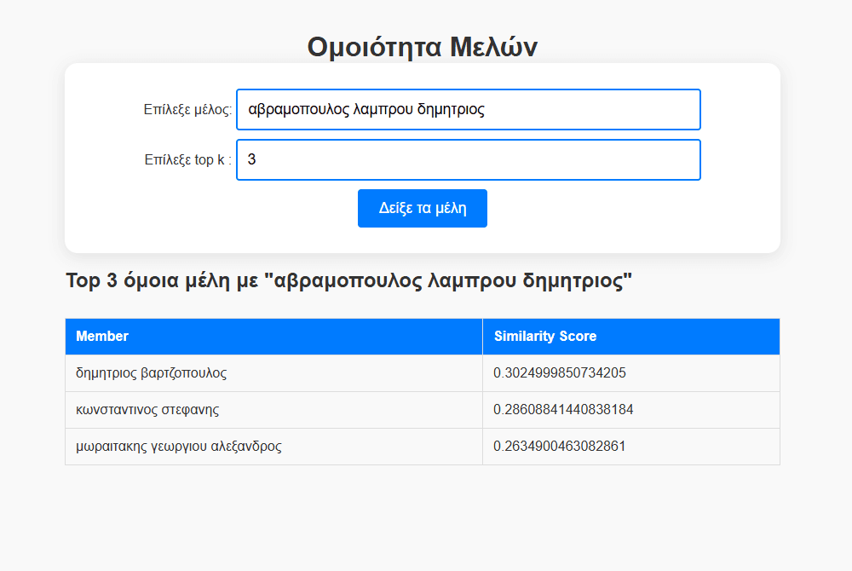Click member δημητριος βαρτζοπουλος

(151, 373)
